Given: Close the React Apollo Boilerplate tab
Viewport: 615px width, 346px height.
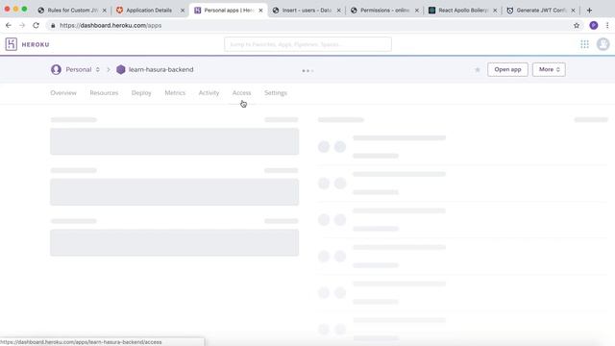Looking at the screenshot, I should [x=495, y=11].
